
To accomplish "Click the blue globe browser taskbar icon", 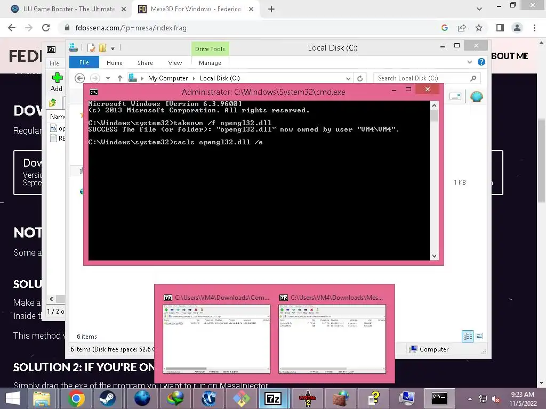I will click(142, 398).
